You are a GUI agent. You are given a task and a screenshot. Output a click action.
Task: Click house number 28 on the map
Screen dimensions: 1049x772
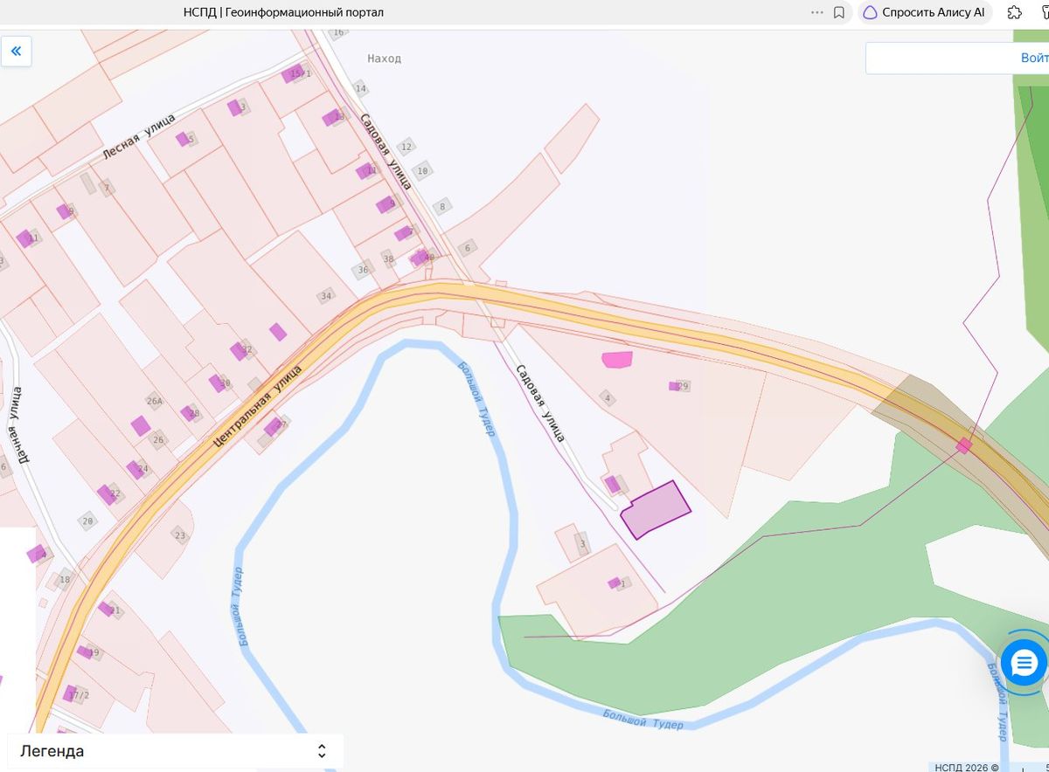194,414
